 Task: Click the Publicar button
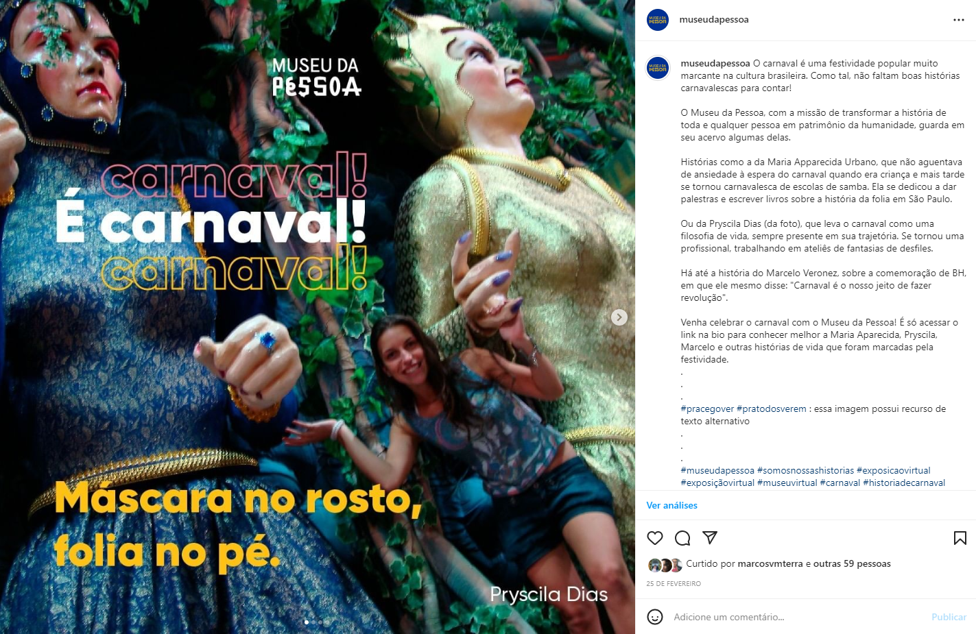coord(949,617)
